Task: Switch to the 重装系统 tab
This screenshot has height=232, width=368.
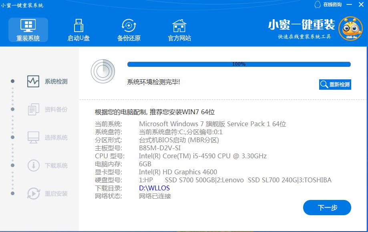Action: pyautogui.click(x=28, y=30)
